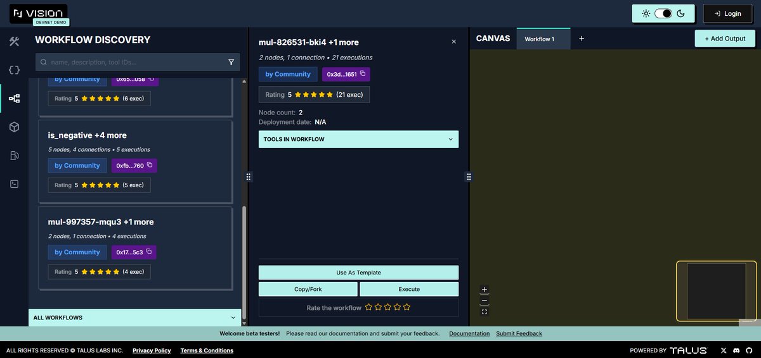Close the mul-826531-bki4 details panel
761x358 pixels.
[453, 42]
